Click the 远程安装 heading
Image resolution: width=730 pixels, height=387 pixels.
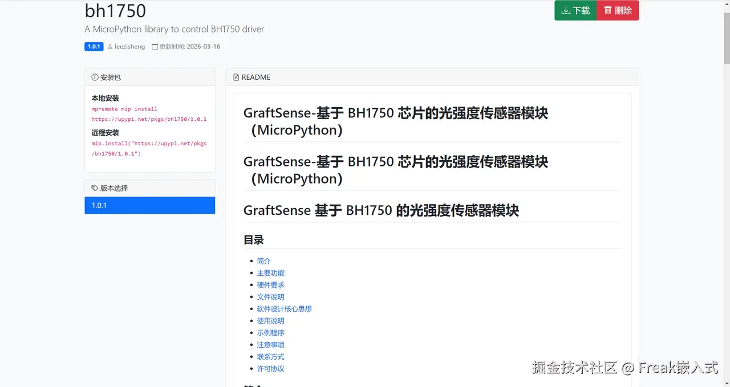[105, 133]
